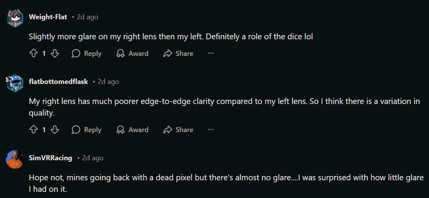The width and height of the screenshot is (429, 198).
Task: Open Weight-Flat's user profile link
Action: click(x=48, y=17)
